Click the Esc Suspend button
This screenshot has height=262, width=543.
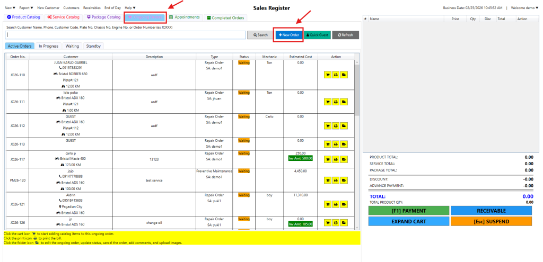pos(491,221)
